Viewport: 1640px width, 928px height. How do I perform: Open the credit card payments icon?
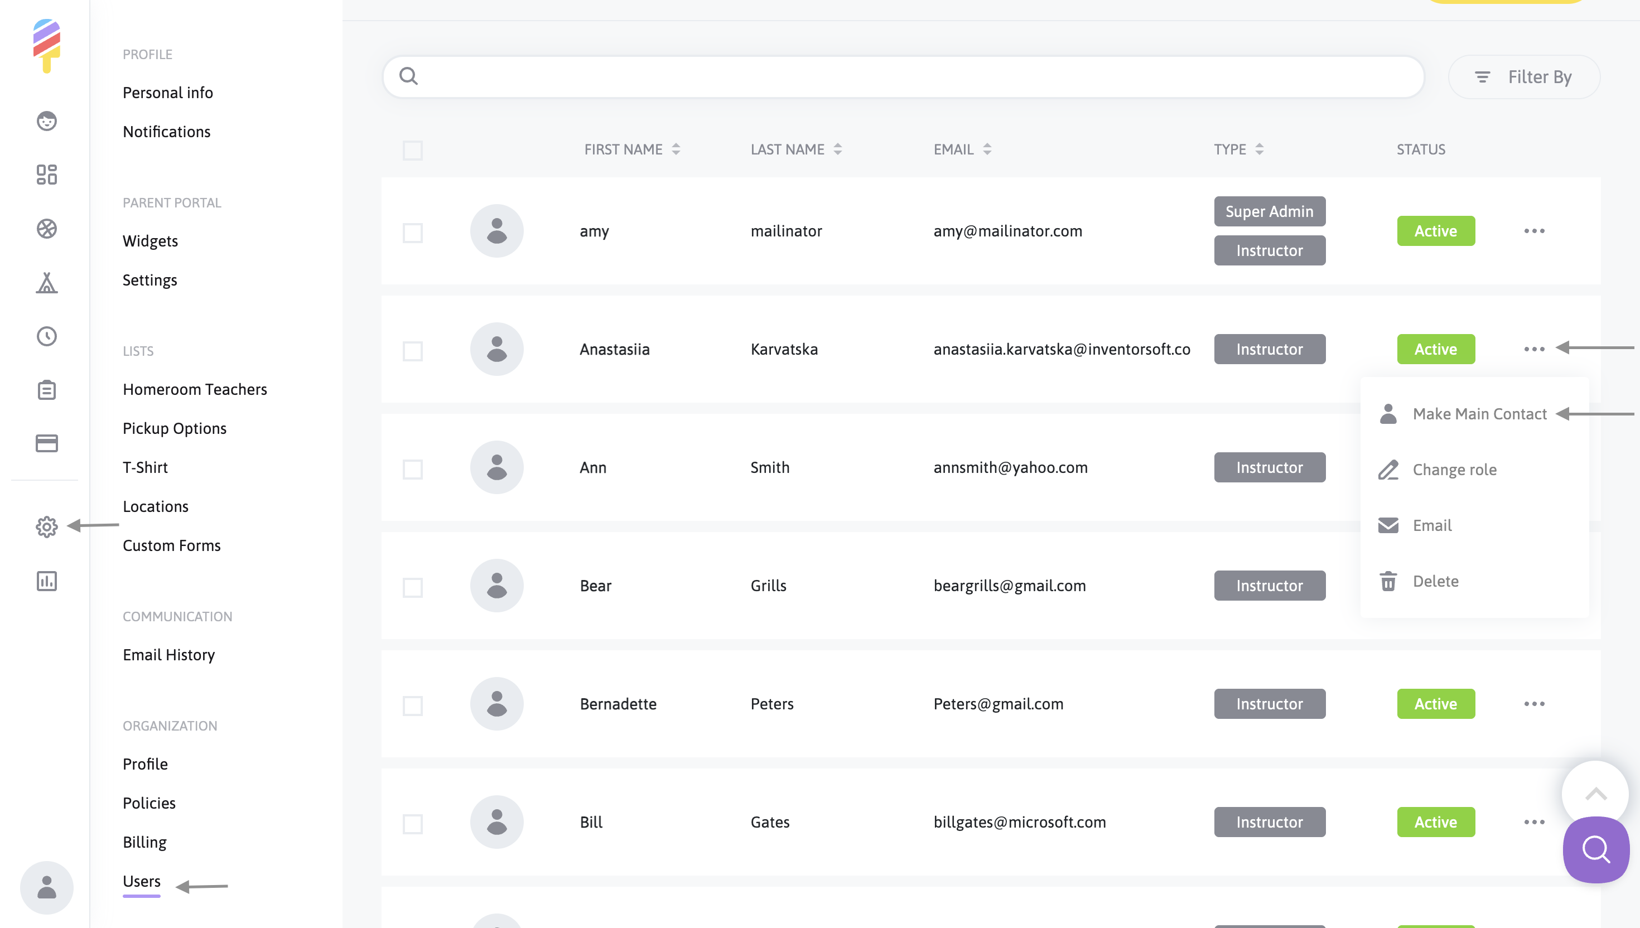click(46, 443)
